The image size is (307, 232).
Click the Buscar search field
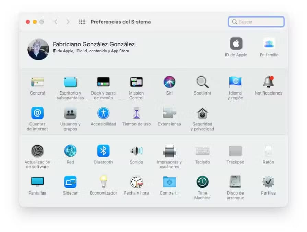click(x=256, y=22)
